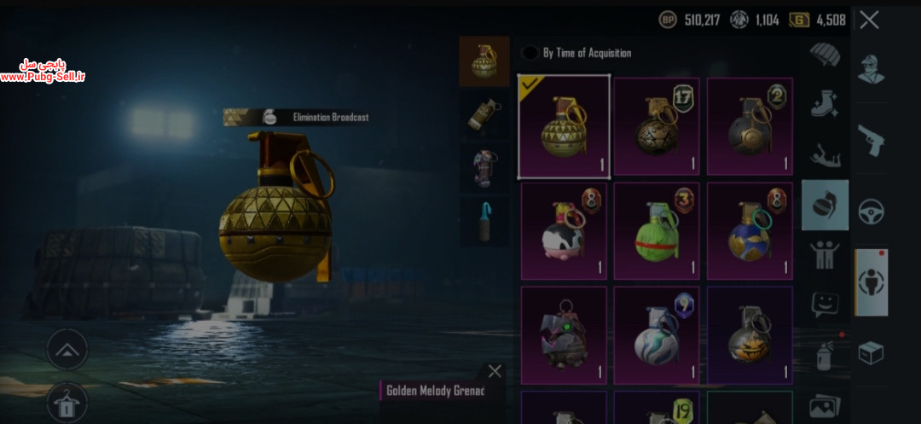Select the grenade skins category
The height and width of the screenshot is (424, 921).
coord(825,205)
